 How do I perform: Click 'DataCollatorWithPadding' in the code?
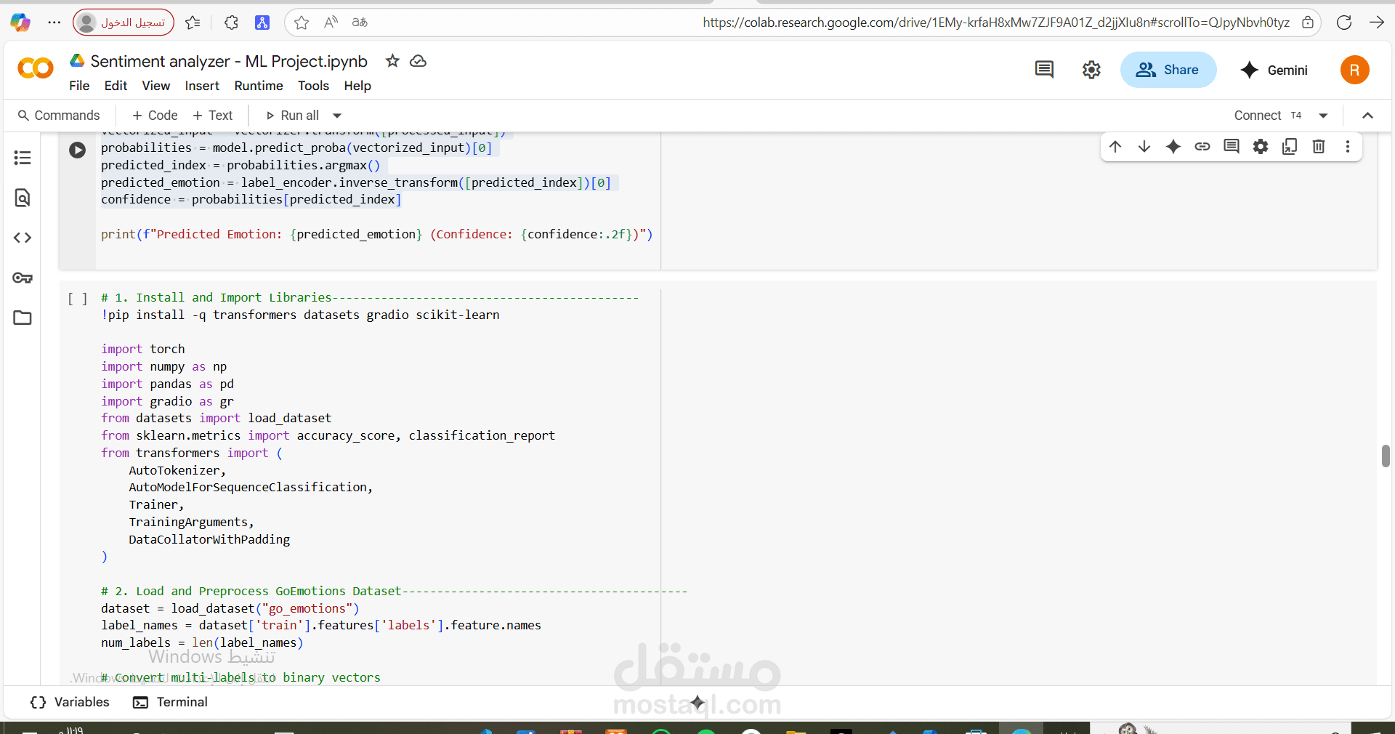(209, 539)
